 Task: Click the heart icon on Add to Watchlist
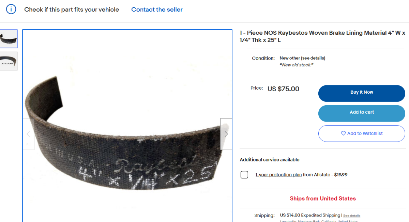point(343,133)
